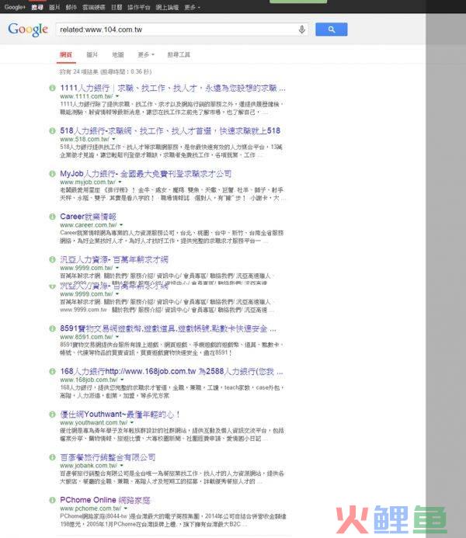Expand arrow next to www.career.com.tw URL

[121, 225]
